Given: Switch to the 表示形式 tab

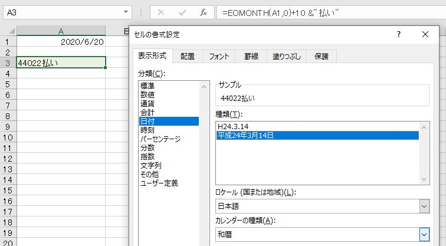Looking at the screenshot, I should pyautogui.click(x=152, y=55).
